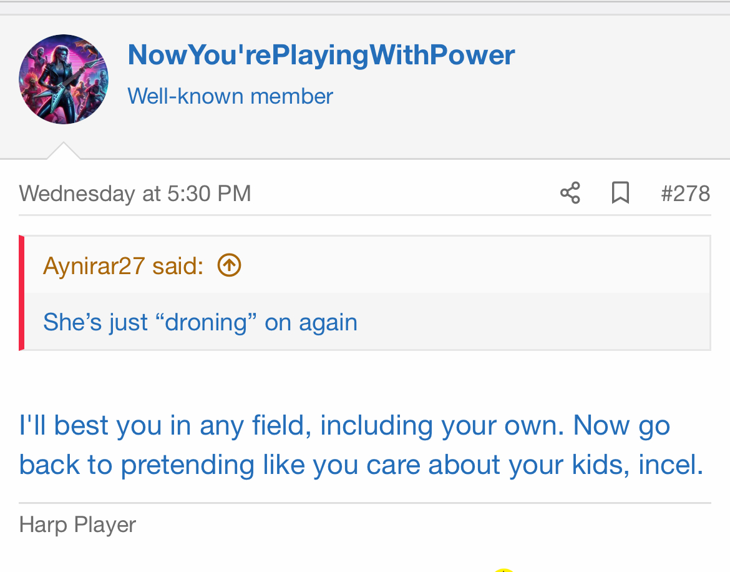Open NowYou'rePlayingWithPower's avatar image

coord(64,79)
